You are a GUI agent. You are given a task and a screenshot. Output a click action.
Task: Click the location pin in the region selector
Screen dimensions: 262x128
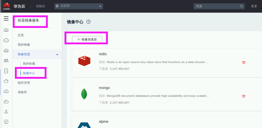[57, 6]
